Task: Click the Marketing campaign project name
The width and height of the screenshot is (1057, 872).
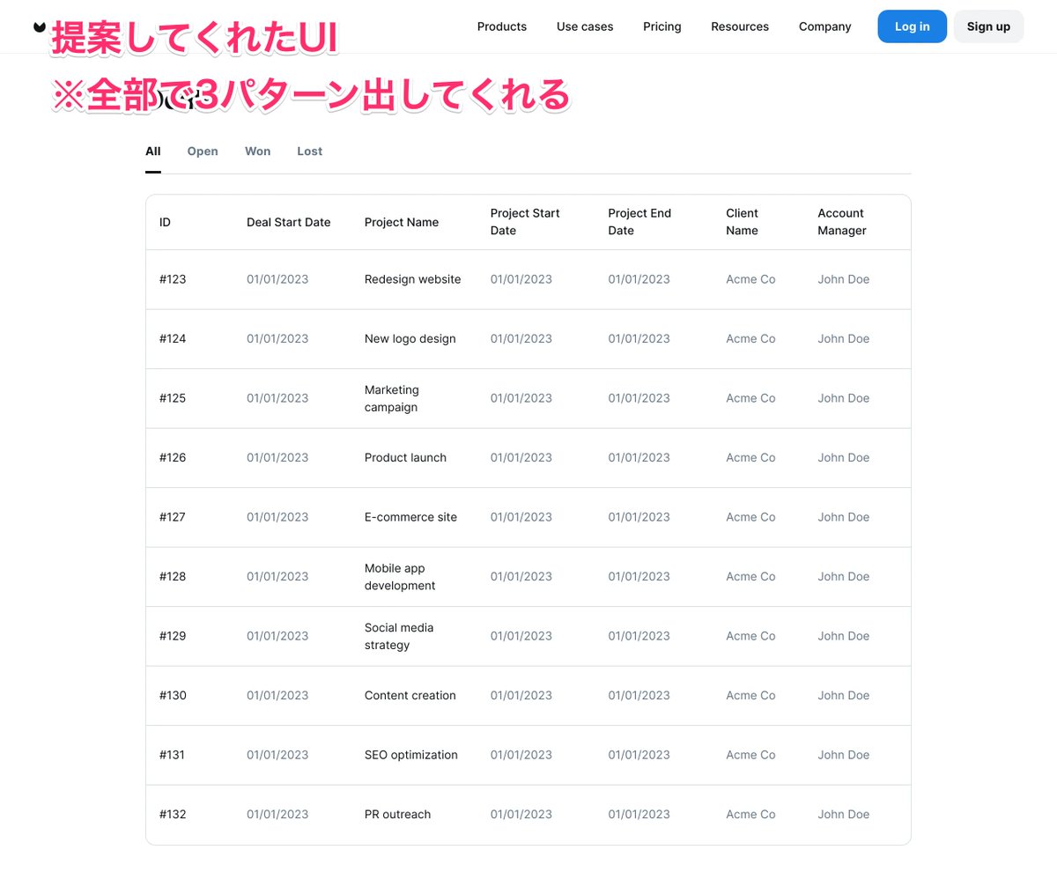Action: pos(392,399)
